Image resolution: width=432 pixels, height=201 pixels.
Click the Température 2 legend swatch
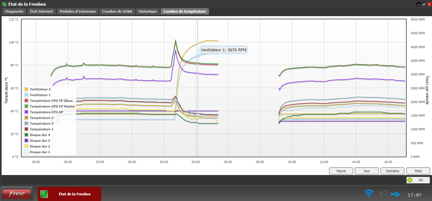26,123
